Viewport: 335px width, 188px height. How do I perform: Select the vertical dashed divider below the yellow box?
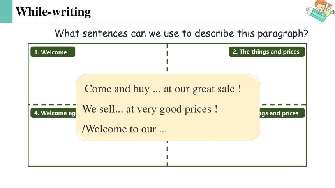click(167, 153)
